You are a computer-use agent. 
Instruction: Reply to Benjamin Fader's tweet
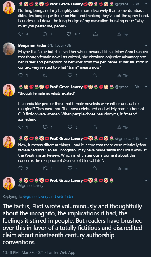click(x=21, y=75)
